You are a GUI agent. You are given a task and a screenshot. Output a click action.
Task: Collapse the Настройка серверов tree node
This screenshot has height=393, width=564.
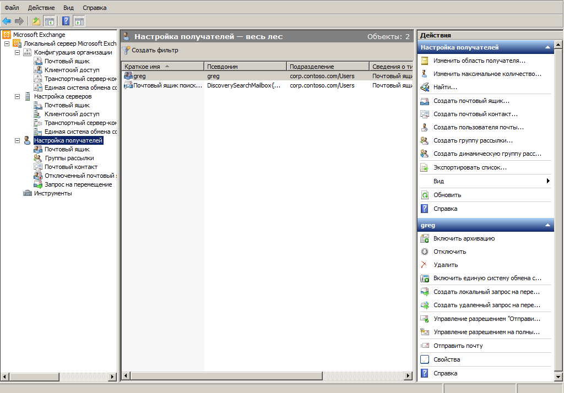pyautogui.click(x=17, y=96)
